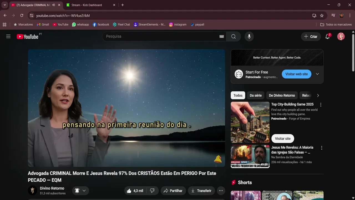This screenshot has height=200, width=355.
Task: Open the StreamElements bookmark
Action: click(x=149, y=24)
